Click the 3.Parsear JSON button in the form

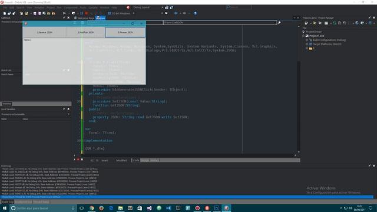pyautogui.click(x=125, y=32)
